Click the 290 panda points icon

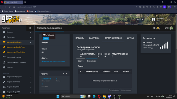pyautogui.click(x=171, y=28)
